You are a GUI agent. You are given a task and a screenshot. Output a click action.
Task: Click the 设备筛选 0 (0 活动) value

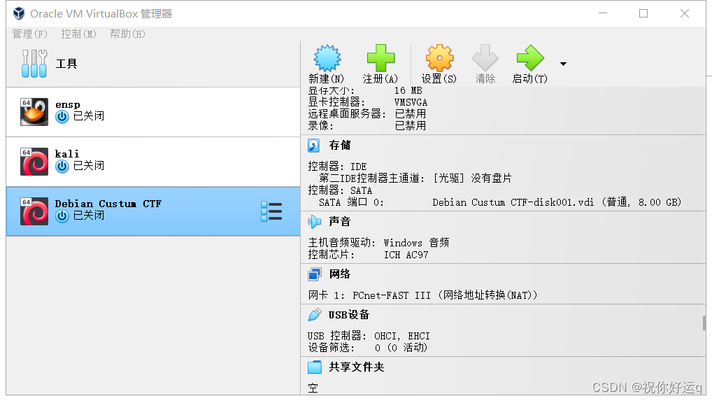[x=401, y=348]
